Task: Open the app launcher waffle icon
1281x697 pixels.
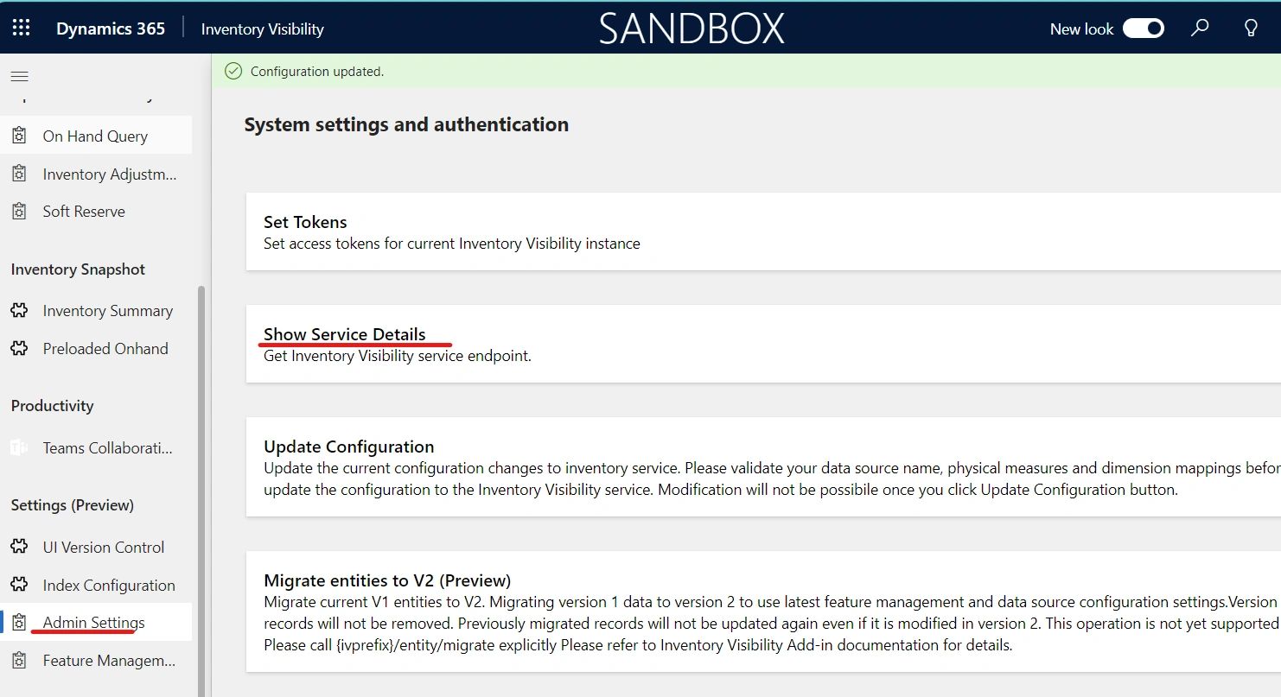Action: [21, 29]
